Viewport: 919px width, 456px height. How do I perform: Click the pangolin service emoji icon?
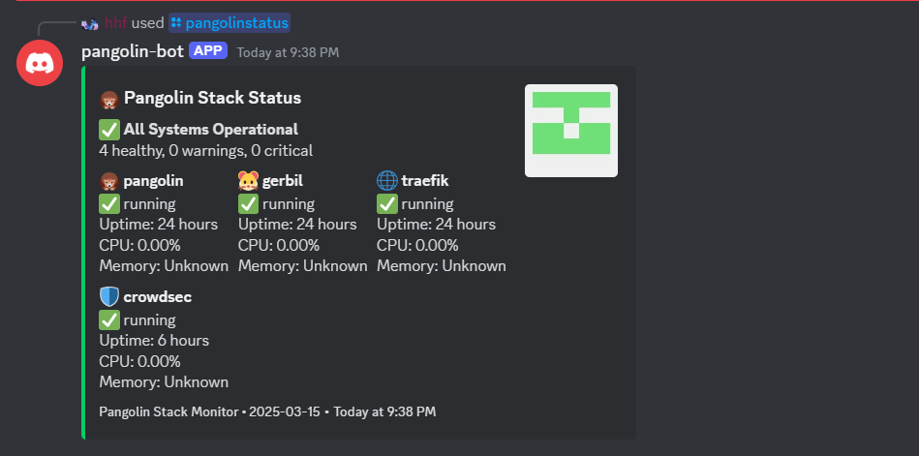(x=109, y=181)
